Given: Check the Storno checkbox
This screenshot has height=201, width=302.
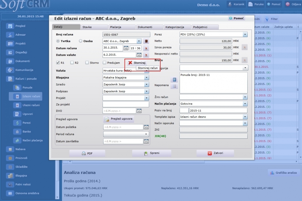Looking at the screenshot, I should [87, 63].
